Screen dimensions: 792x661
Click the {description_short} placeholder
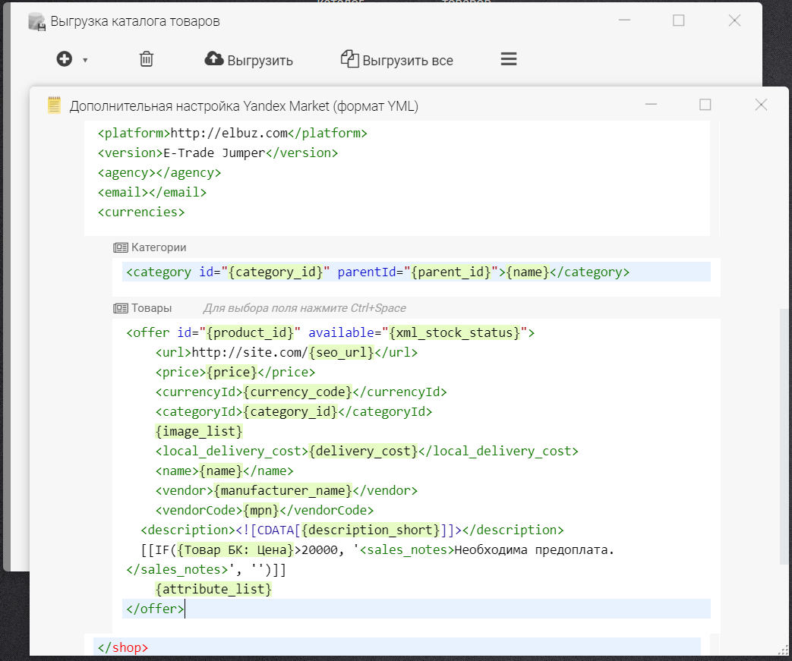pos(371,530)
